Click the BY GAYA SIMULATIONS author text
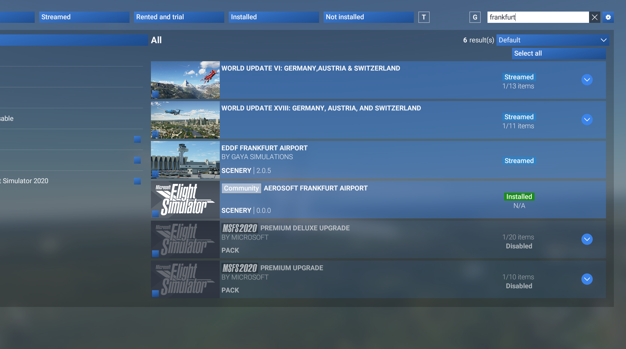Screen dimensions: 626x349 pyautogui.click(x=257, y=157)
